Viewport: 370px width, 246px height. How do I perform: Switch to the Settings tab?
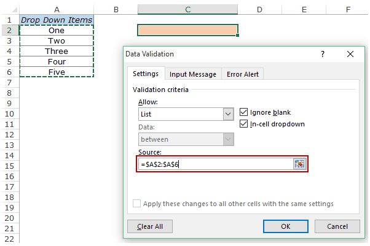pos(146,74)
